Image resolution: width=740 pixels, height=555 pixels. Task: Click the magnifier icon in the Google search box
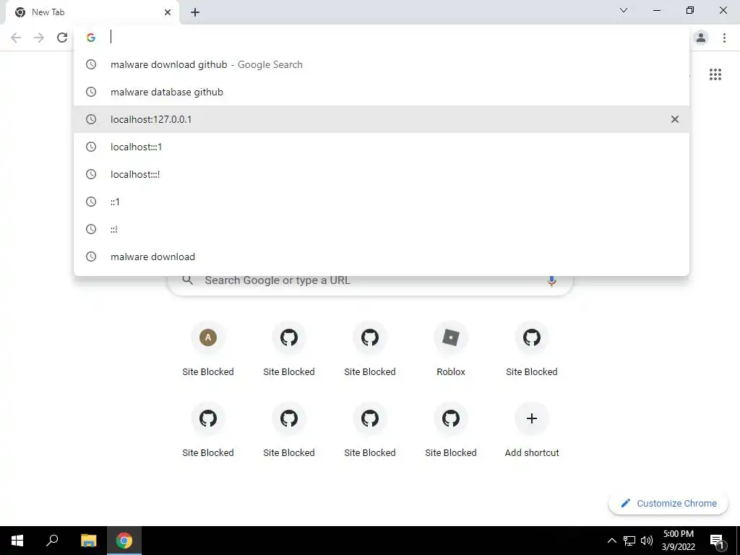click(188, 280)
